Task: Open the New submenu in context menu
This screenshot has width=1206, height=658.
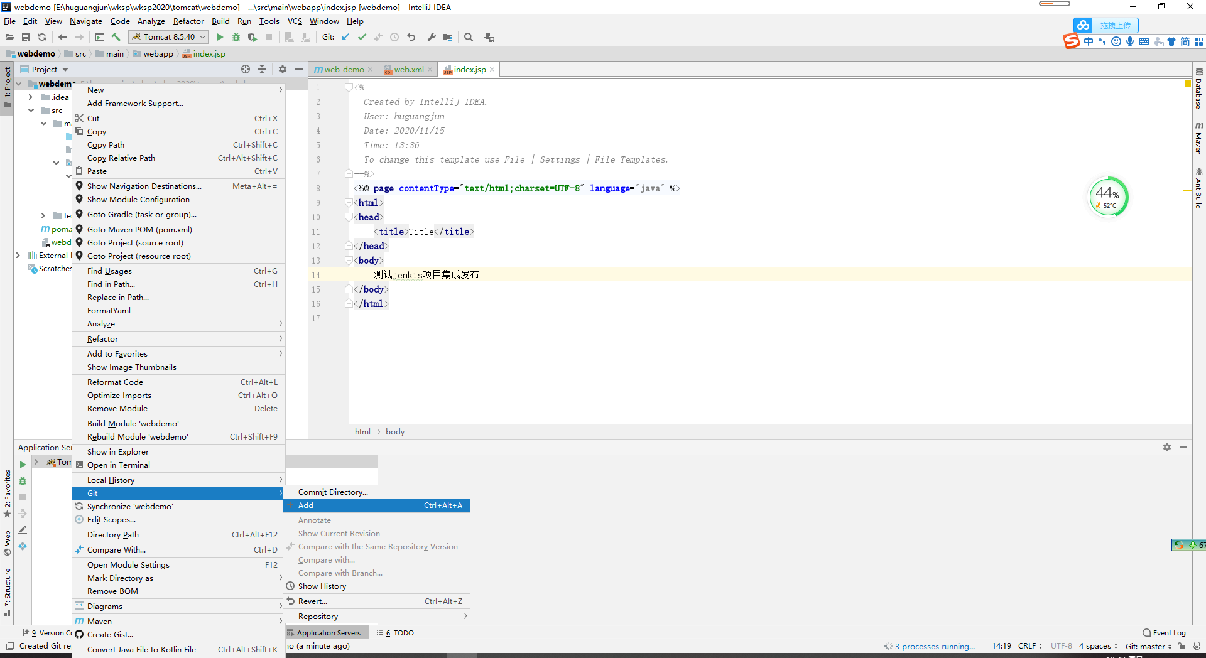Action: pyautogui.click(x=178, y=90)
